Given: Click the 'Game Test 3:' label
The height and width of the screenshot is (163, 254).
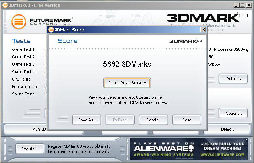Looking at the screenshot, I should tap(24, 64).
